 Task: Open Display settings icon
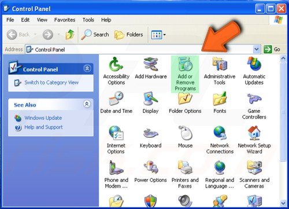pos(150,98)
